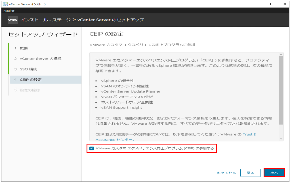Image resolution: width=290 pixels, height=182 pixels.
Task: Click the 戻る button
Action: (251, 173)
